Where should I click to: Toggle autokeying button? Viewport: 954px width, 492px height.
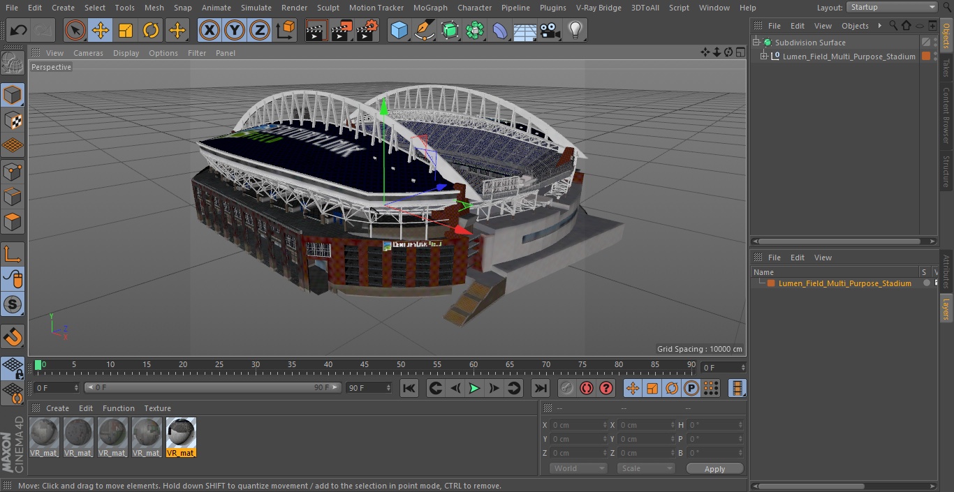[x=587, y=389]
